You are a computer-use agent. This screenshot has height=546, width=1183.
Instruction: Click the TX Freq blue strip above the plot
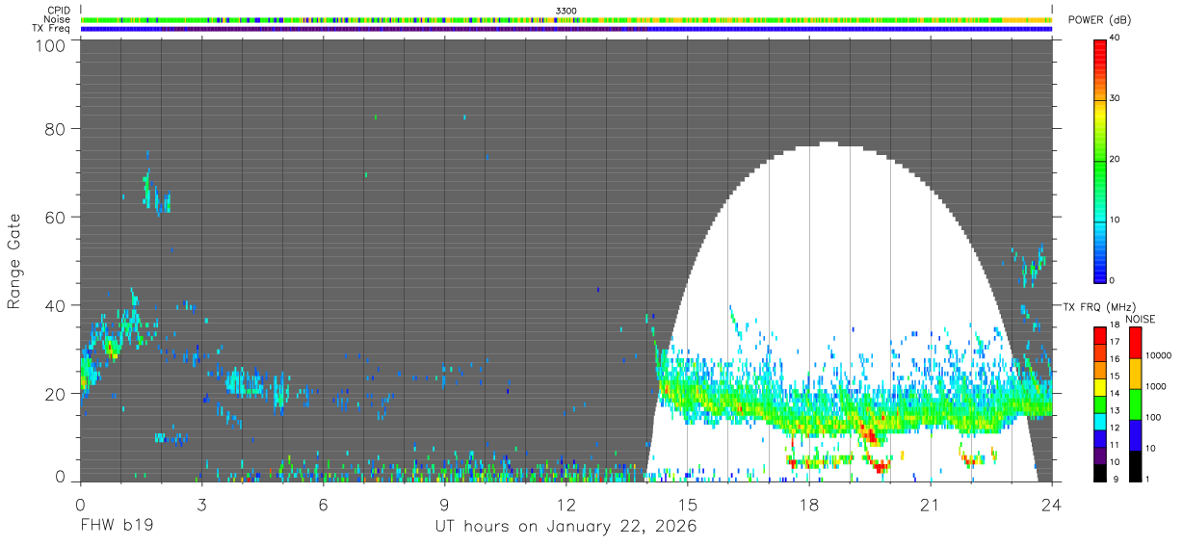click(566, 29)
